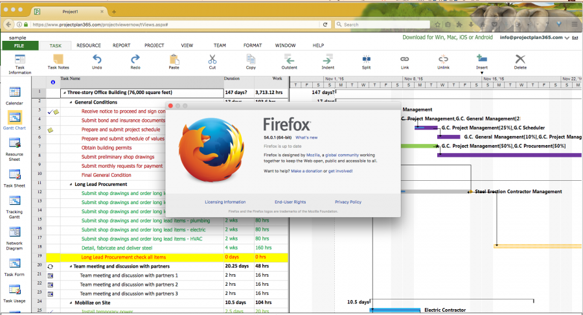Screen dimensions: 583x315
Task: Bookmark this page with star icon
Action: coord(438,25)
